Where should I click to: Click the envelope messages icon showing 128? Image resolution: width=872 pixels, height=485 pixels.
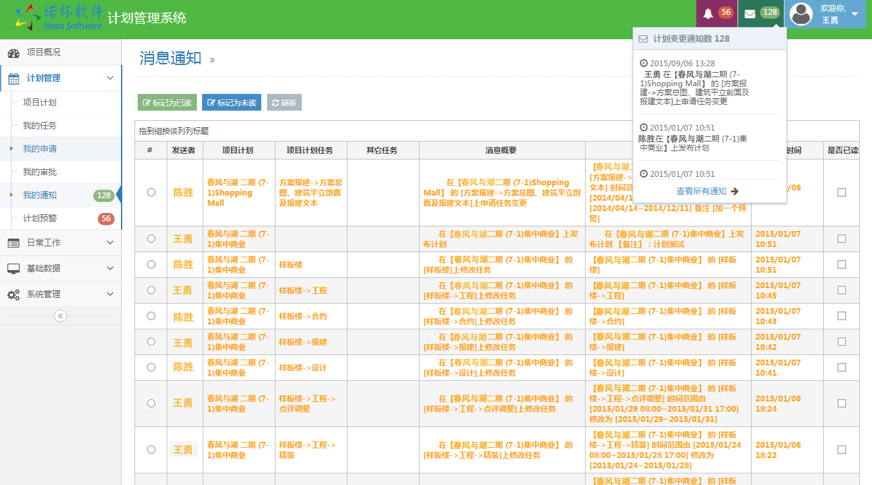[x=750, y=14]
